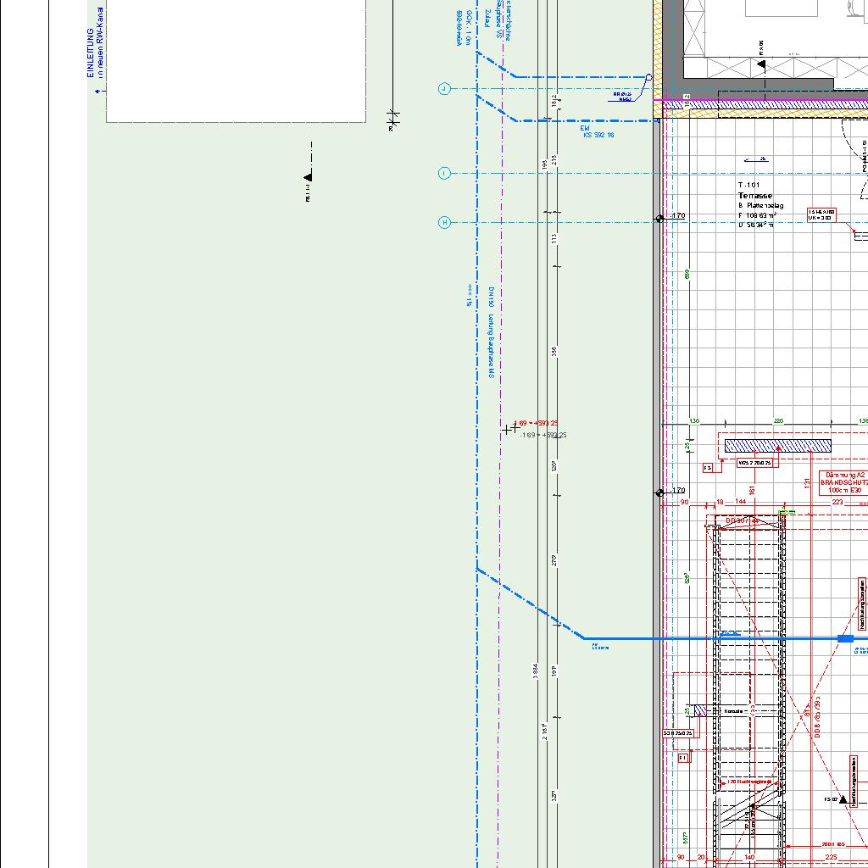Screen dimensions: 868x868
Task: Click the 'in neuen RW-Kanal' text
Action: point(100,42)
